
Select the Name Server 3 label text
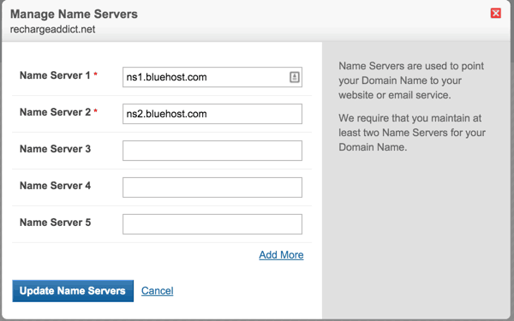point(55,149)
